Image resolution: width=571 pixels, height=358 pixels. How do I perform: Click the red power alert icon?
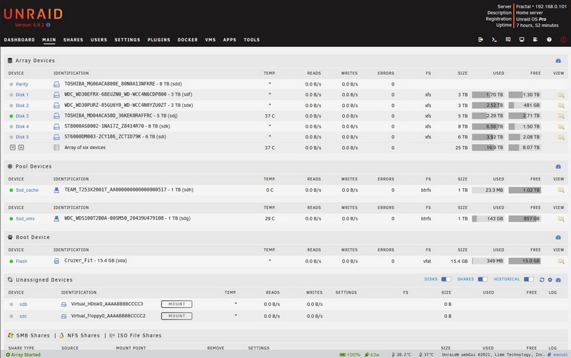(x=563, y=40)
